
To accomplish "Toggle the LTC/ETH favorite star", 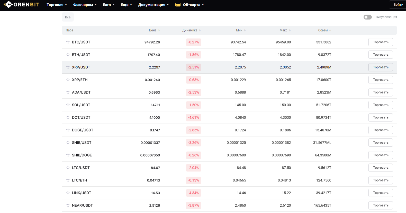I will pyautogui.click(x=68, y=180).
